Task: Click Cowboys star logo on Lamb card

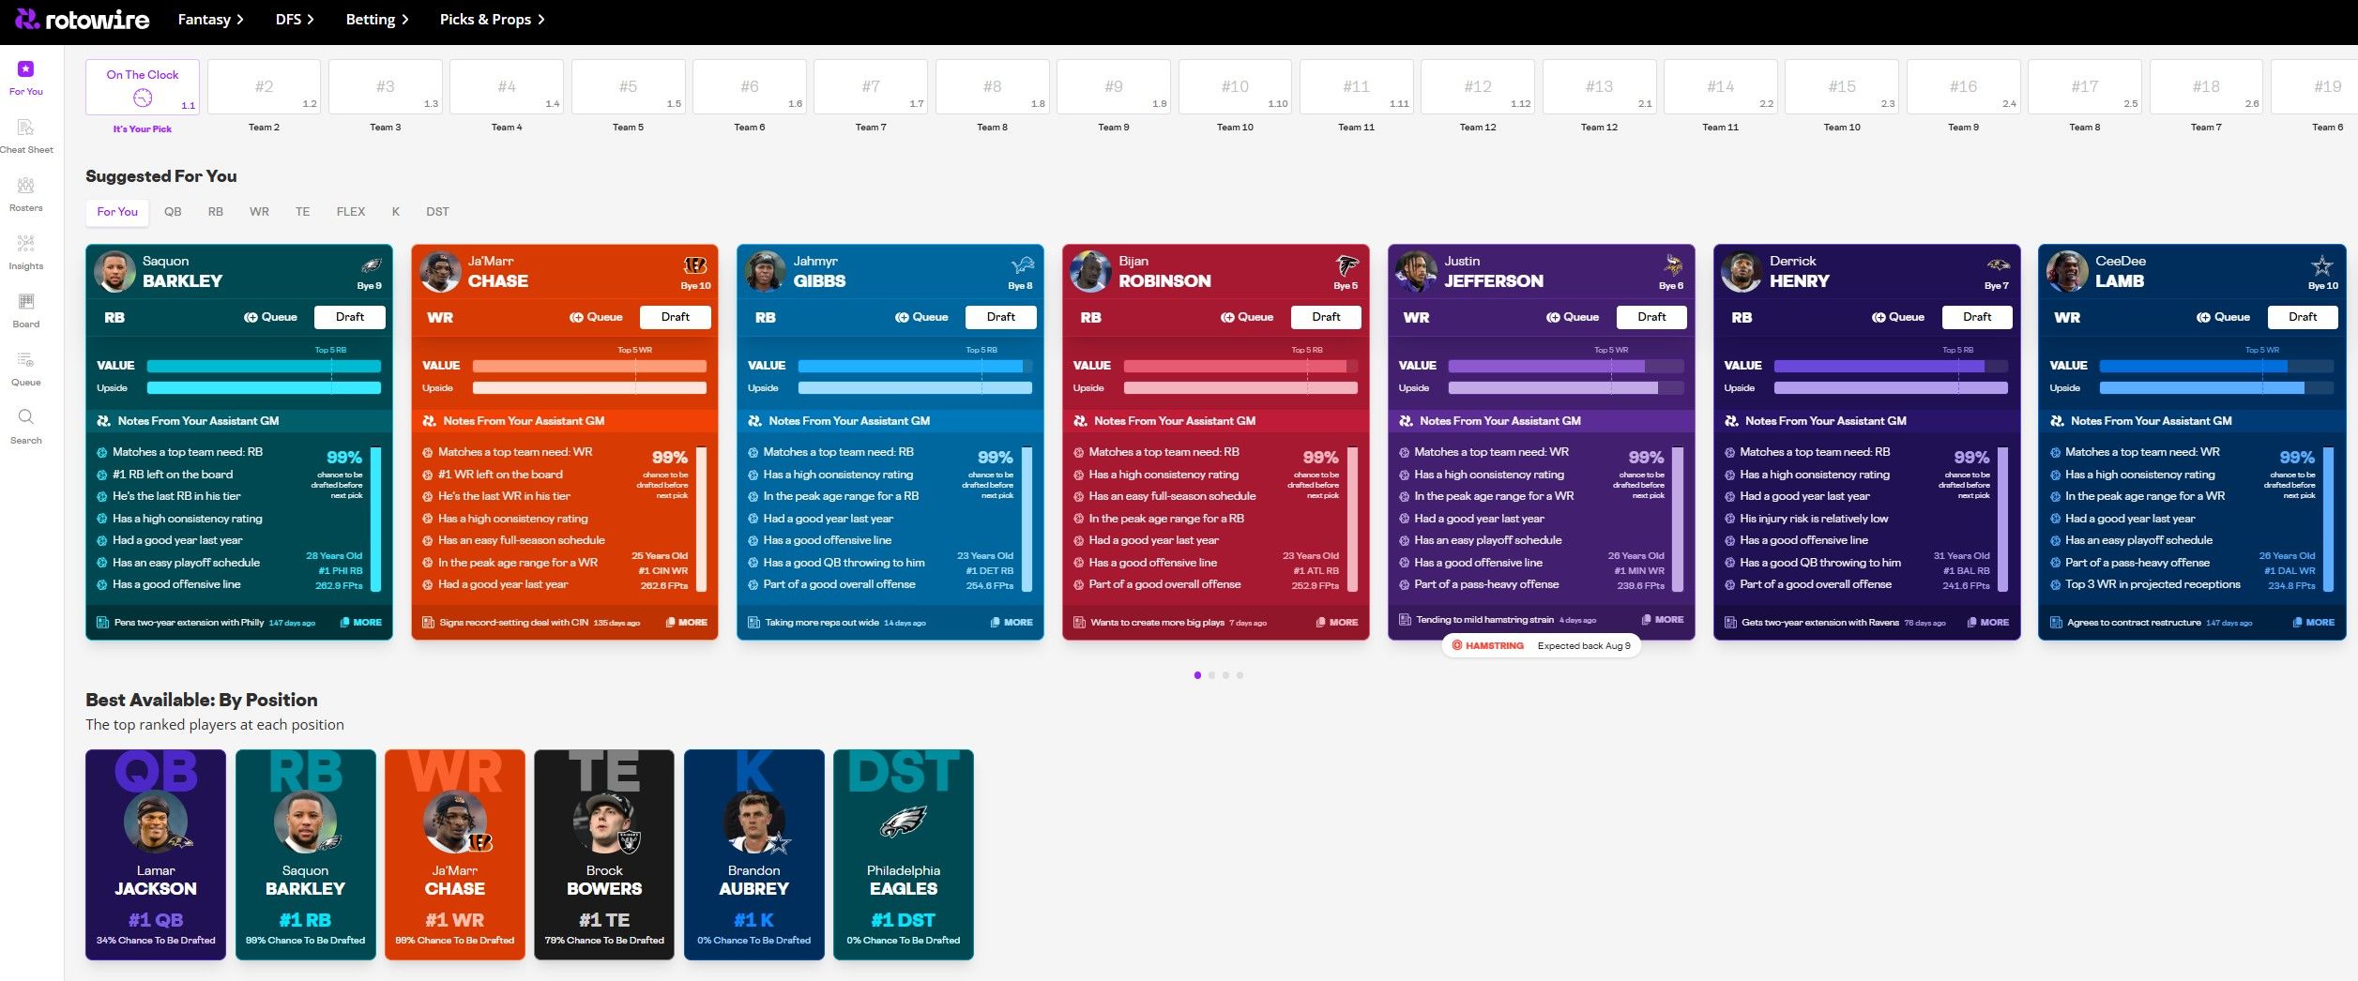Action: [x=2322, y=265]
